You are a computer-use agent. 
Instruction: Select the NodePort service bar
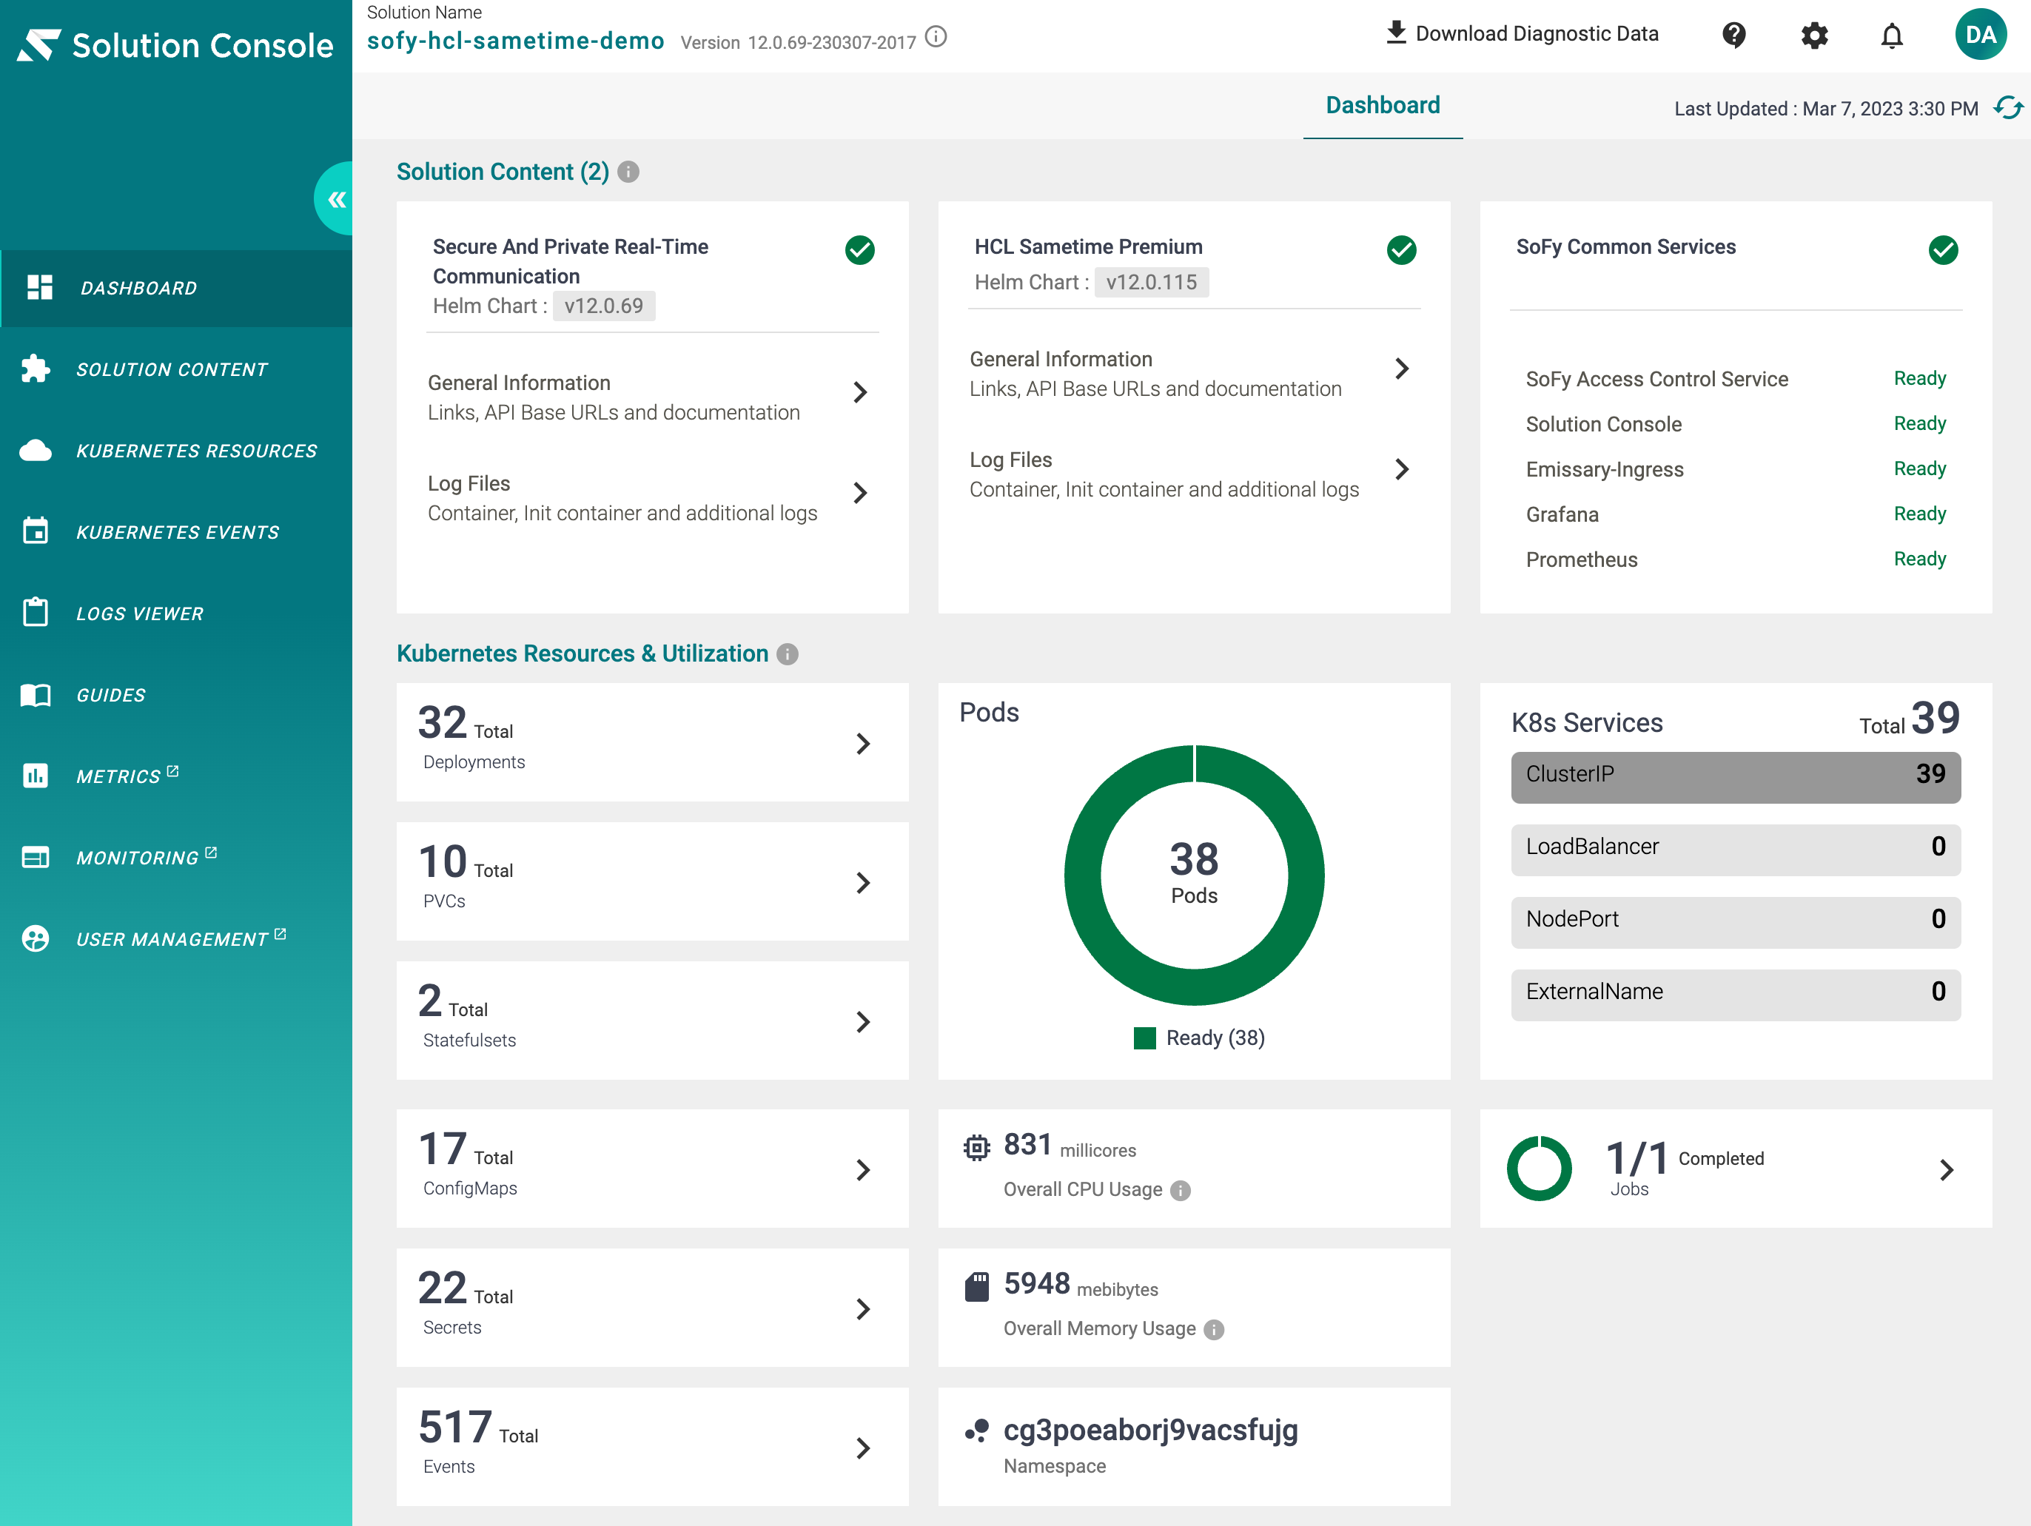tap(1736, 922)
